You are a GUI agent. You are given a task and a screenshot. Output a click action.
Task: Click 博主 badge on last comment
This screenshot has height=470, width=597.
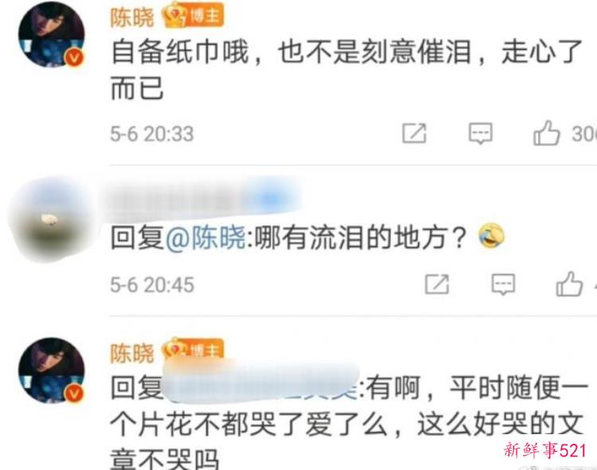tap(193, 349)
